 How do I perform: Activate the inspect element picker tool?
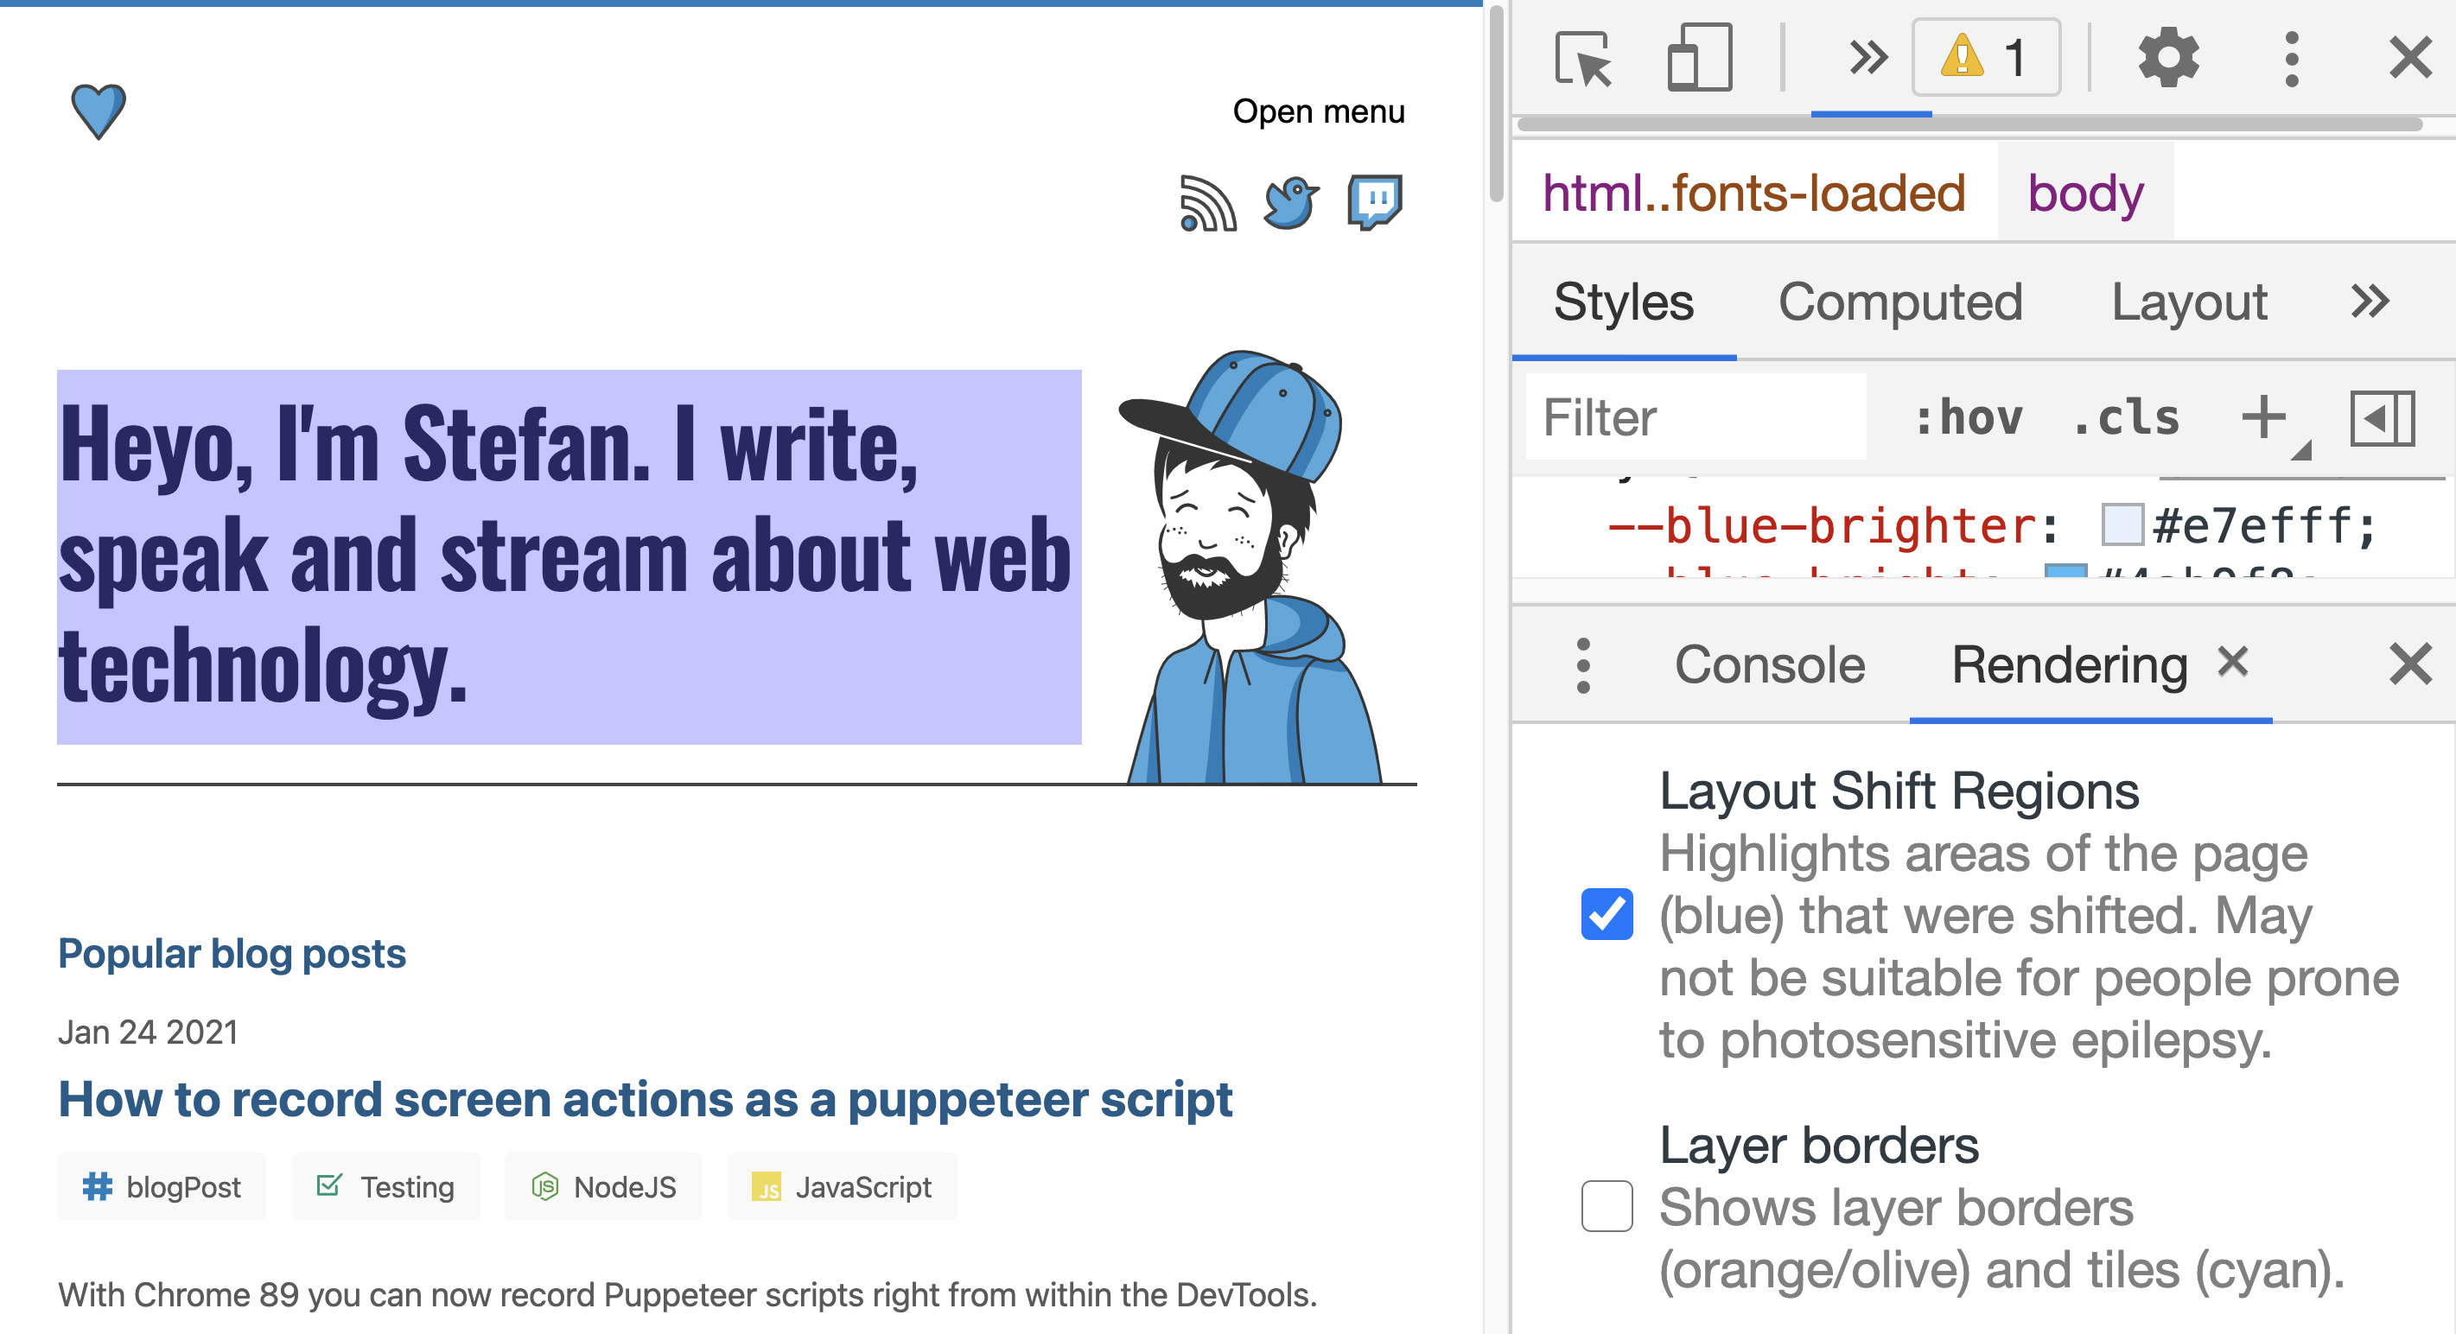click(1582, 58)
